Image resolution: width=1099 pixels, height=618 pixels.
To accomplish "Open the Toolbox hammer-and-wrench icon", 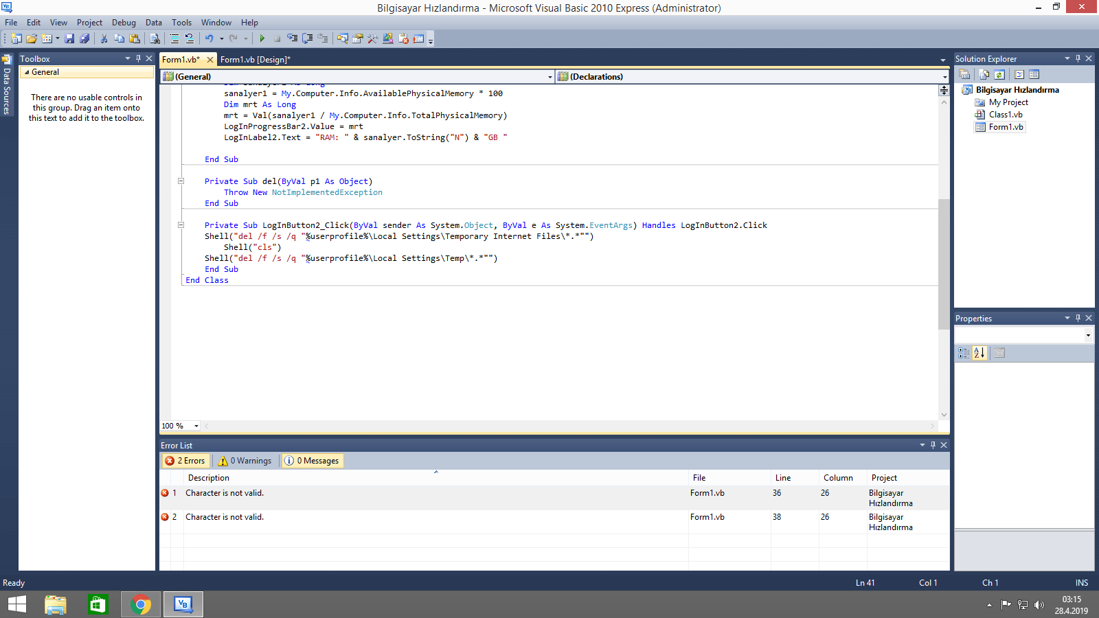I will point(372,38).
